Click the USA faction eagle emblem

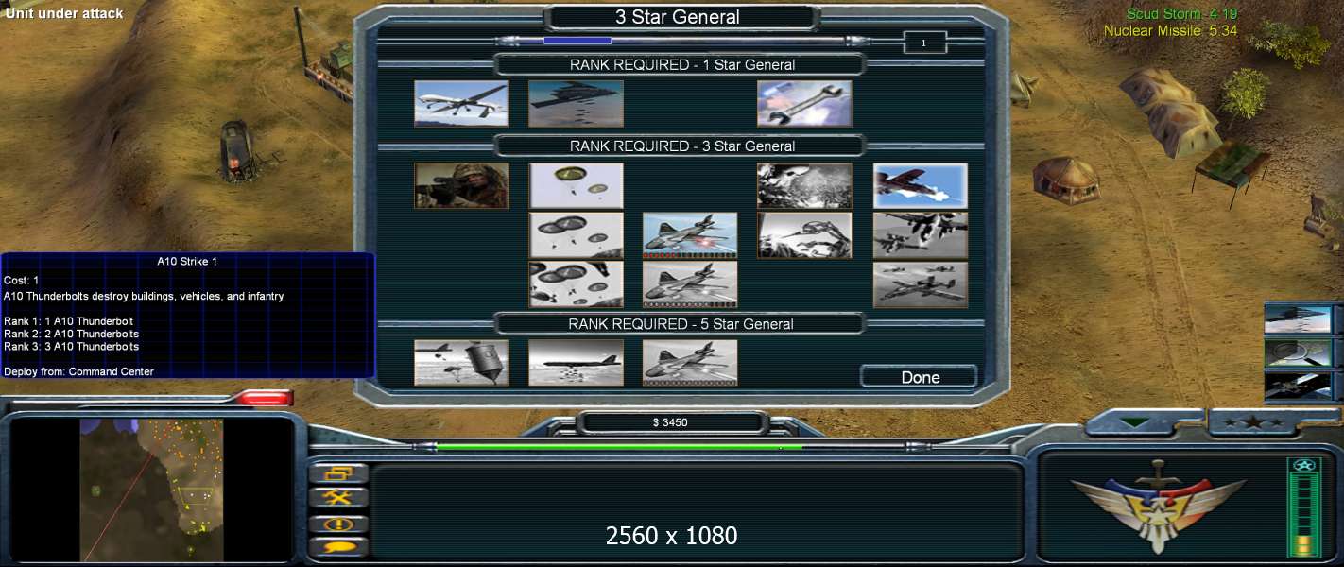(x=1159, y=506)
